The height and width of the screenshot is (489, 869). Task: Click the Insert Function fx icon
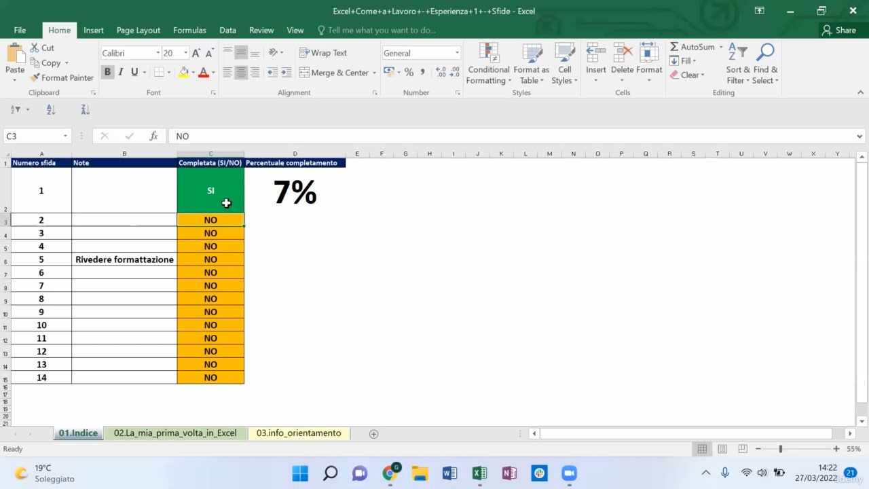(153, 136)
